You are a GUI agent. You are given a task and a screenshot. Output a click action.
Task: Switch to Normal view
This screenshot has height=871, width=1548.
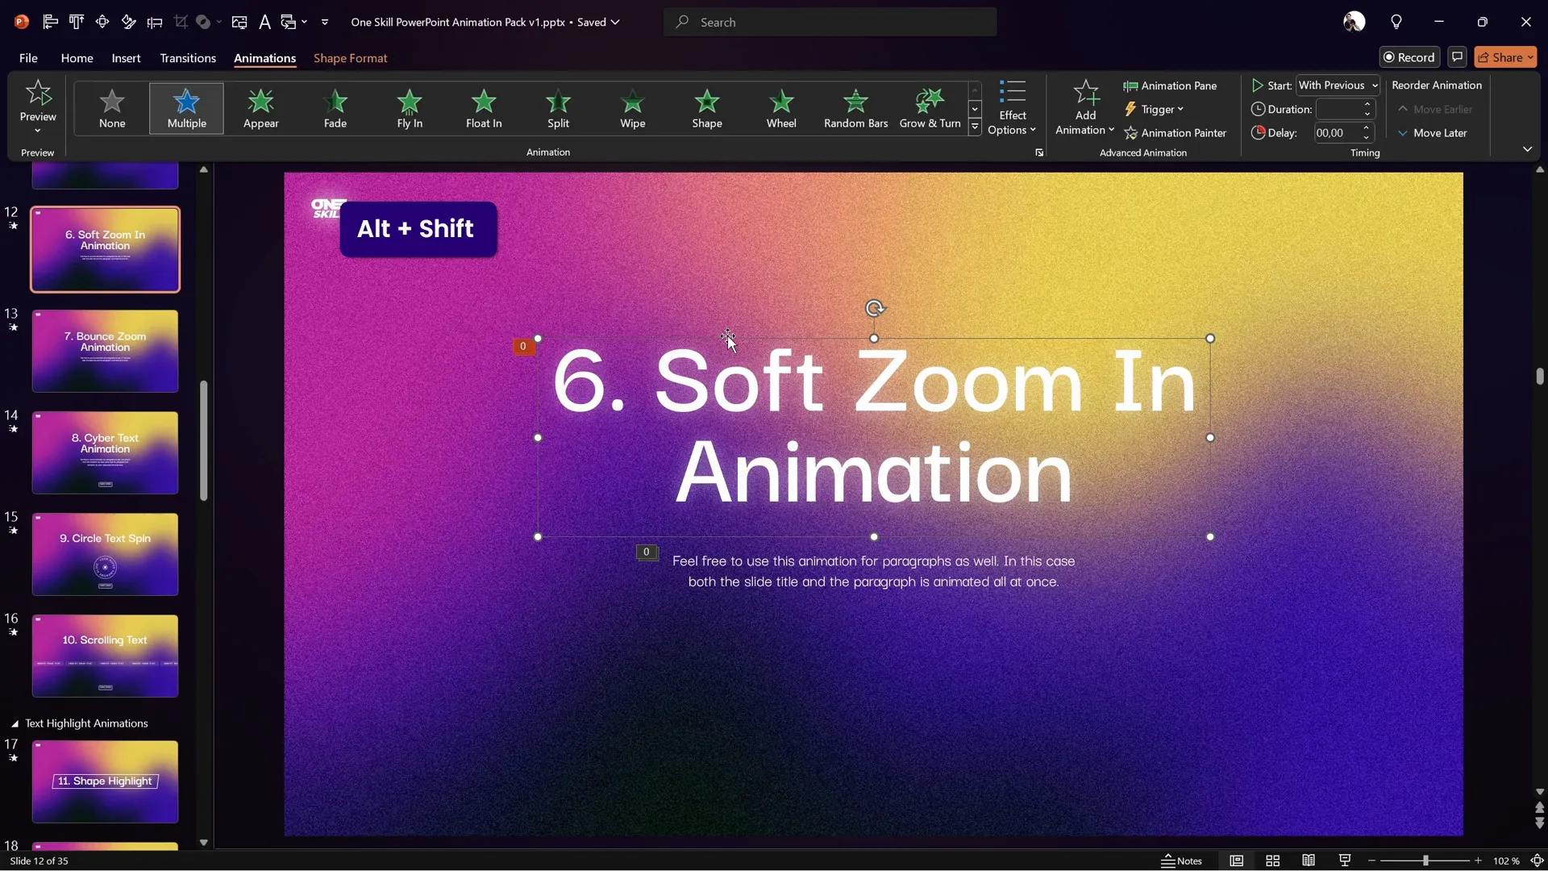coord(1236,861)
